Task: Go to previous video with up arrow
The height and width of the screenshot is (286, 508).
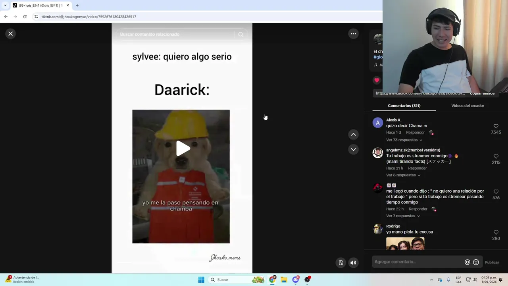Action: tap(353, 135)
